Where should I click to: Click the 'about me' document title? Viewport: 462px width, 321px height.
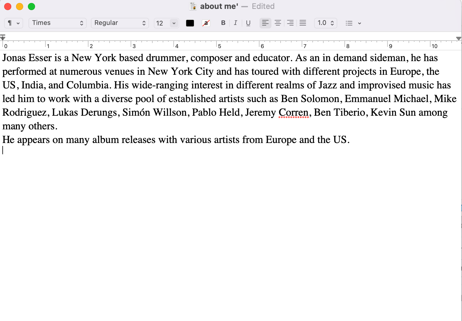click(x=219, y=6)
